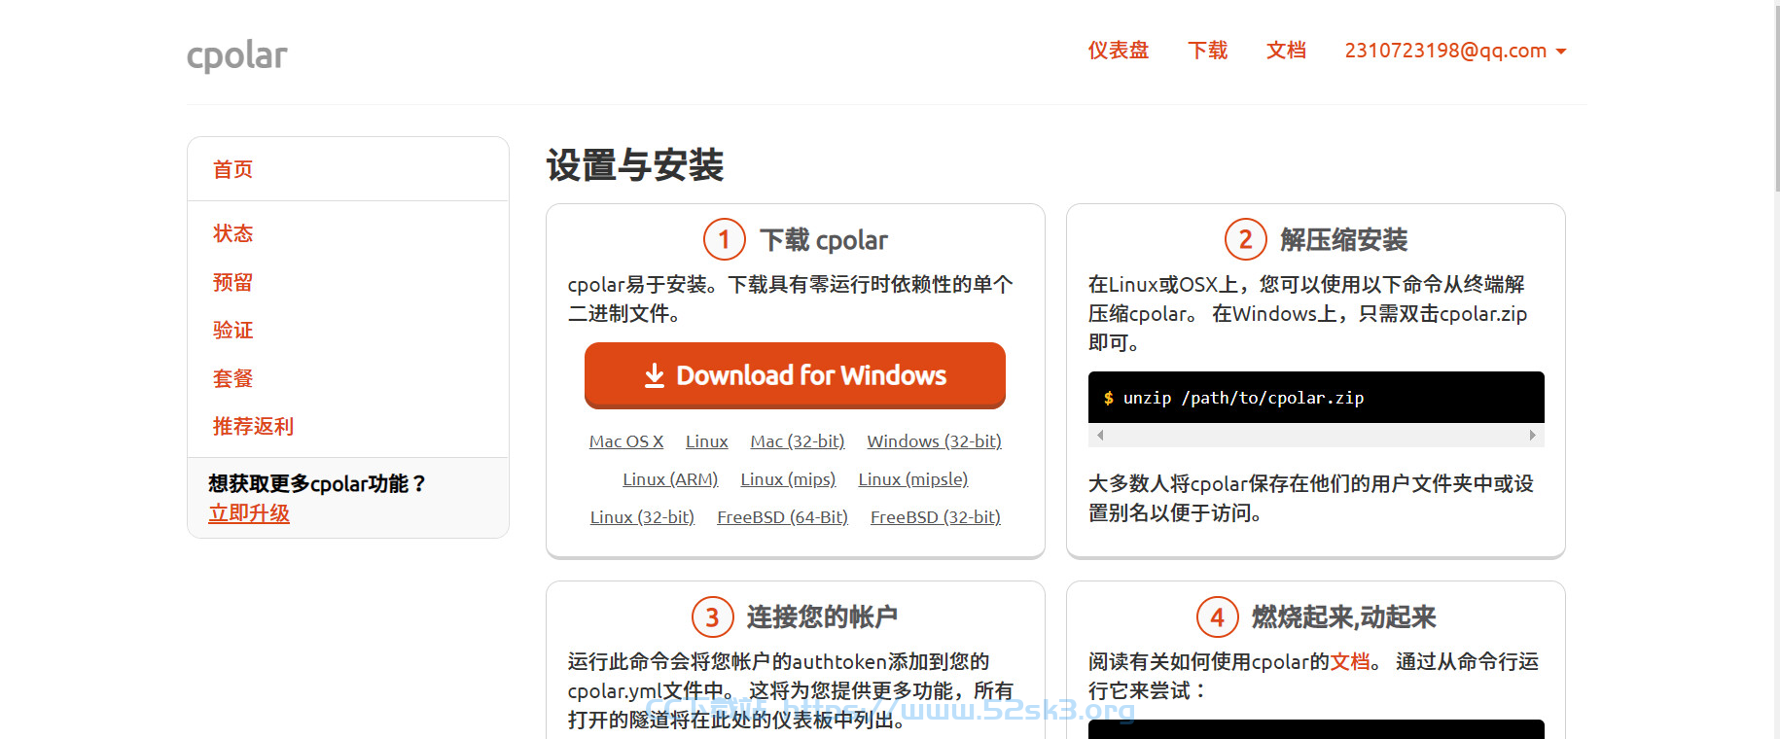Open the 下载 download page in top nav

tap(1207, 51)
